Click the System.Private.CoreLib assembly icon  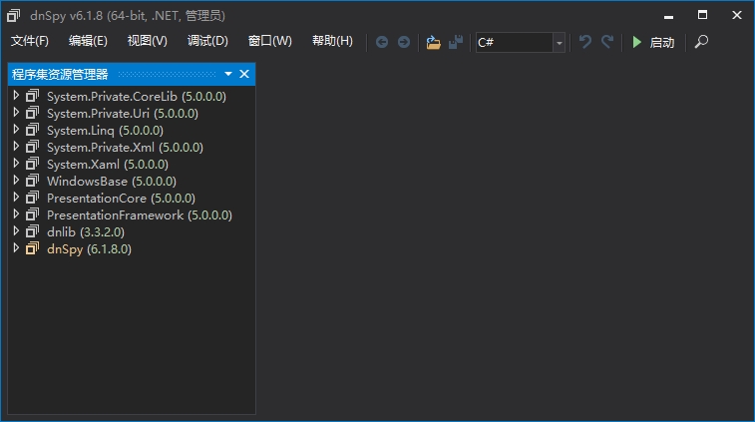point(32,96)
